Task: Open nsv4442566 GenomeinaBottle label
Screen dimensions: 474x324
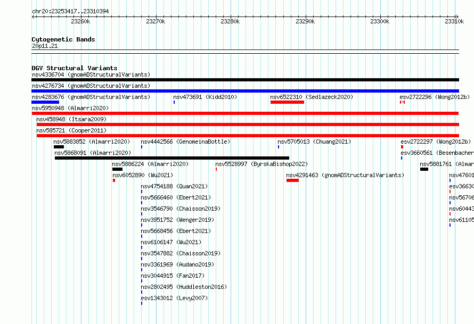Action: click(185, 142)
